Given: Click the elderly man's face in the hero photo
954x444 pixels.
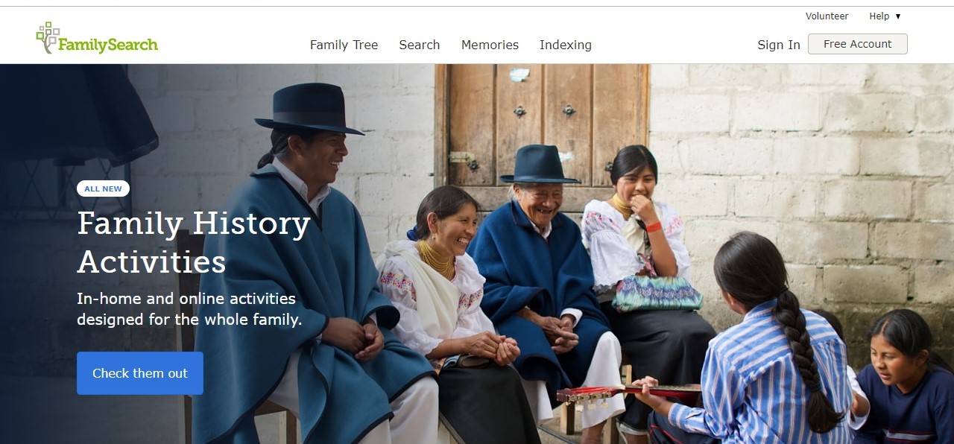Looking at the screenshot, I should [x=539, y=200].
